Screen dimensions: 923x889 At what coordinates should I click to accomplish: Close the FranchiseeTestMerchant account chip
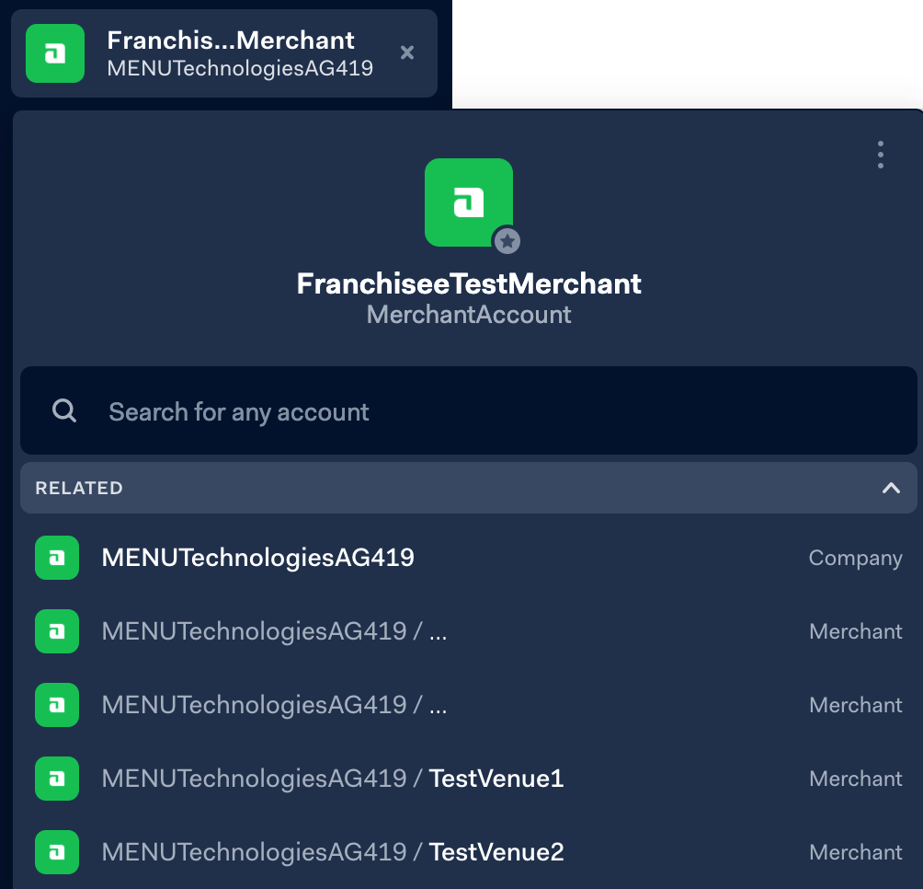coord(407,52)
